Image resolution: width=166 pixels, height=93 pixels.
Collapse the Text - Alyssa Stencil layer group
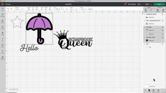145,21
